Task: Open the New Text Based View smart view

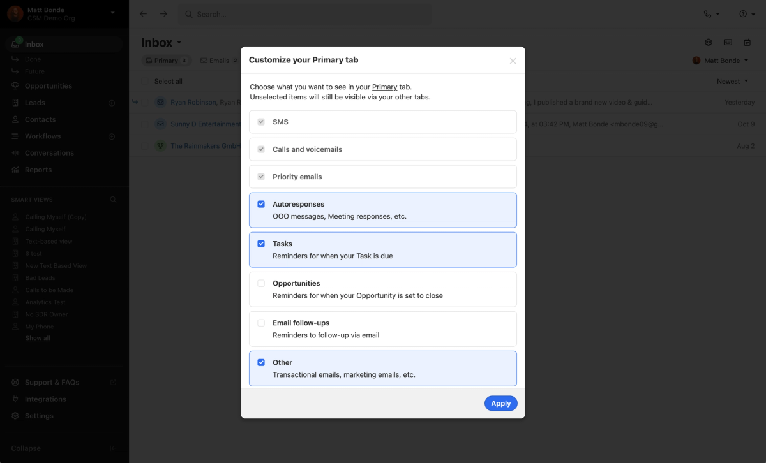Action: pyautogui.click(x=56, y=266)
